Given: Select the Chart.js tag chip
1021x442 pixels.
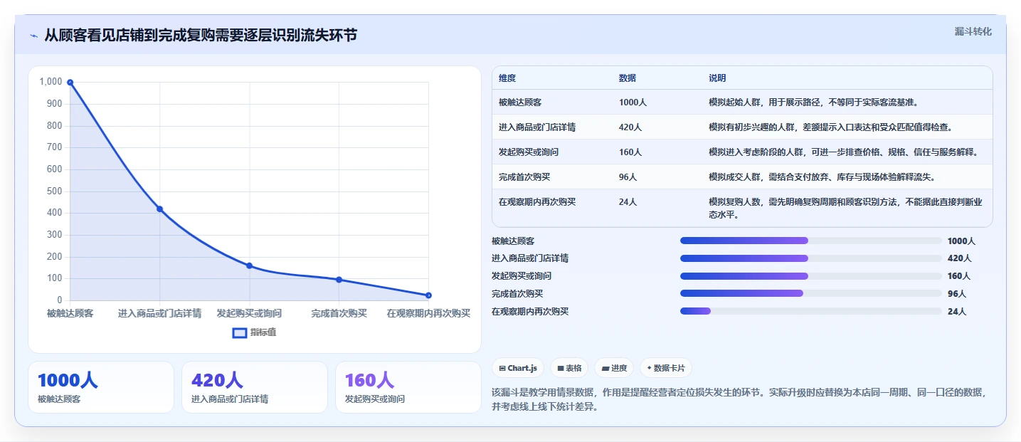Looking at the screenshot, I should (518, 368).
